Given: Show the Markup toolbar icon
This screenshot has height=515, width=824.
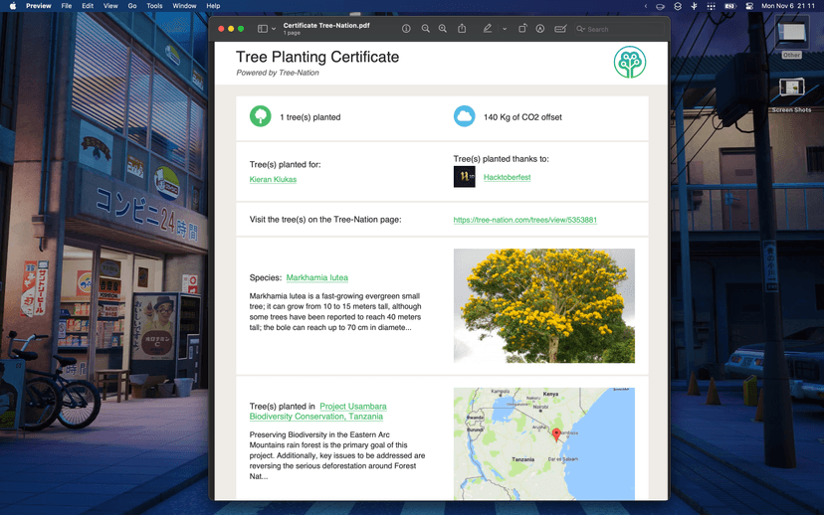Looking at the screenshot, I should click(x=539, y=29).
